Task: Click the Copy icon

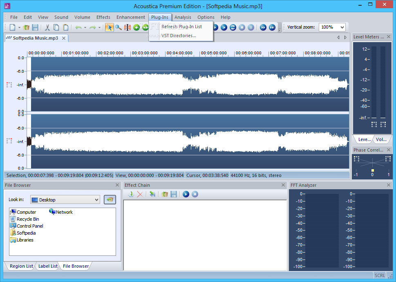Action: click(x=56, y=27)
